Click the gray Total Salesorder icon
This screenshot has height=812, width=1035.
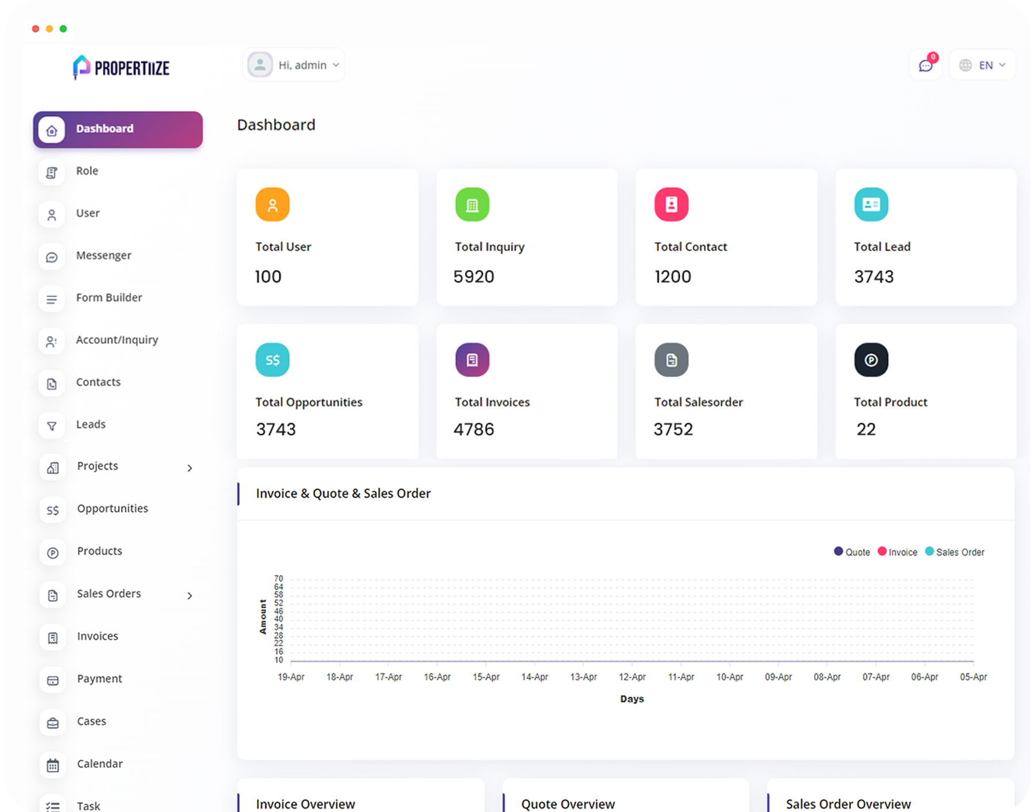(672, 359)
